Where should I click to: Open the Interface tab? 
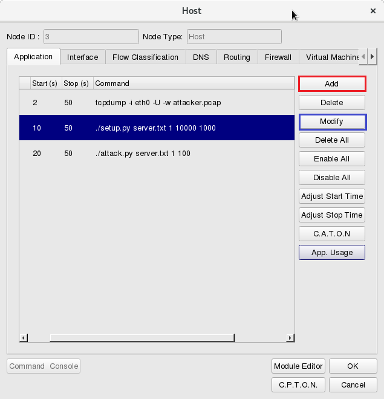point(82,57)
